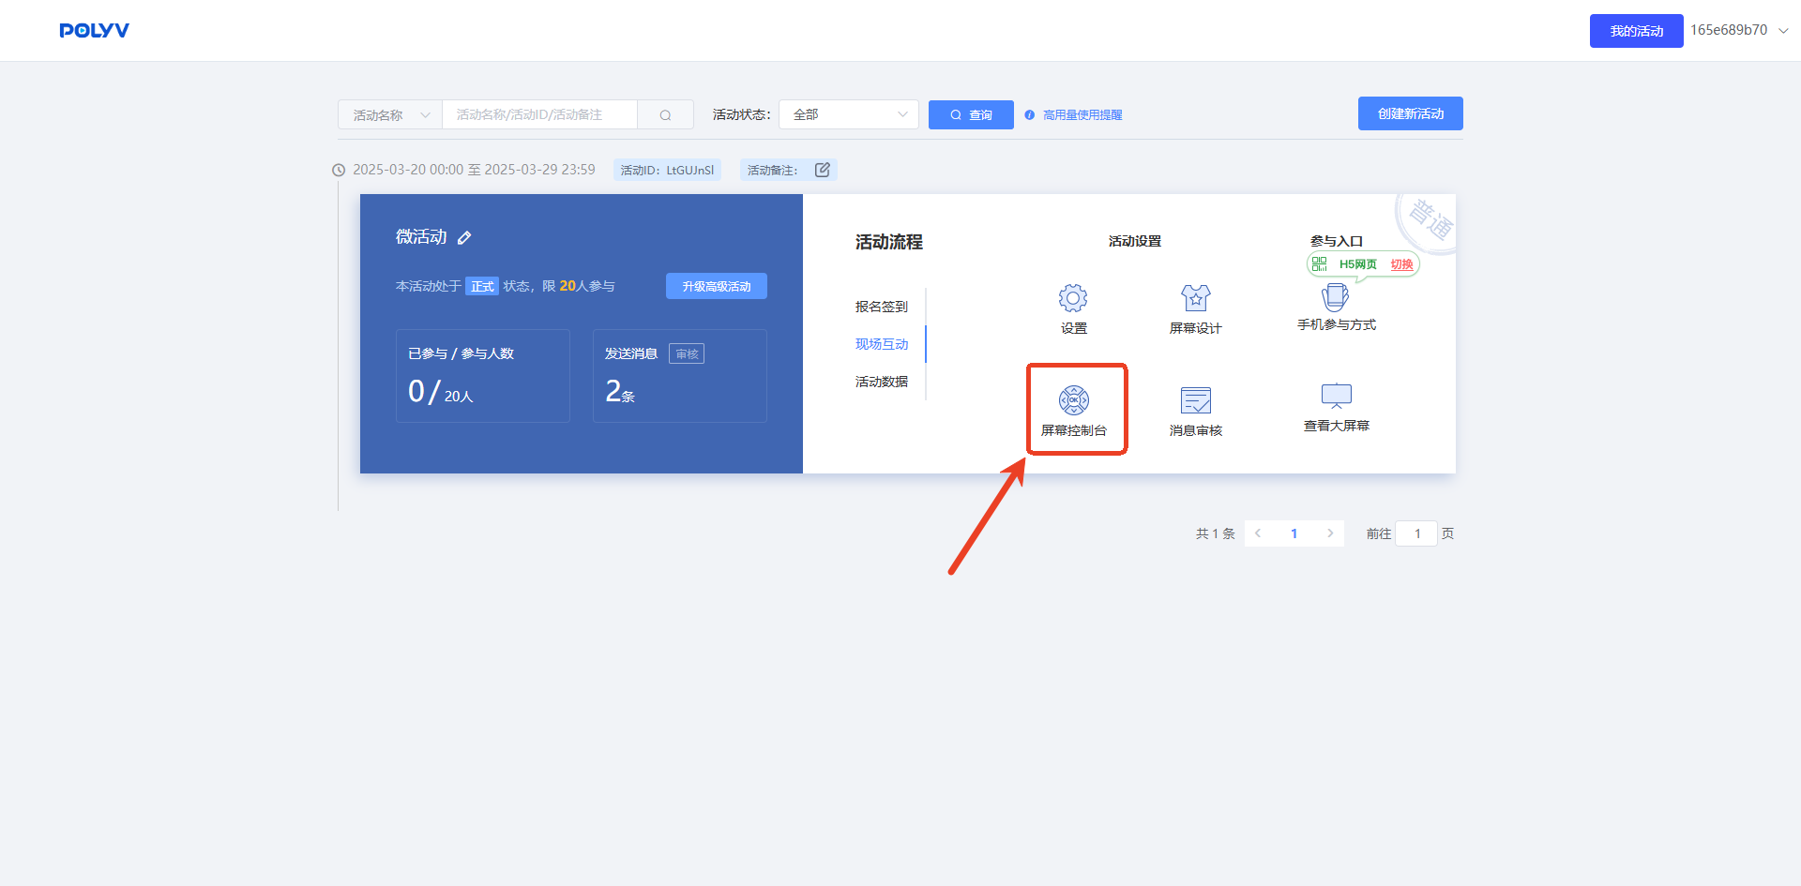
Task: Select the 现场互动 tab
Action: coord(882,344)
